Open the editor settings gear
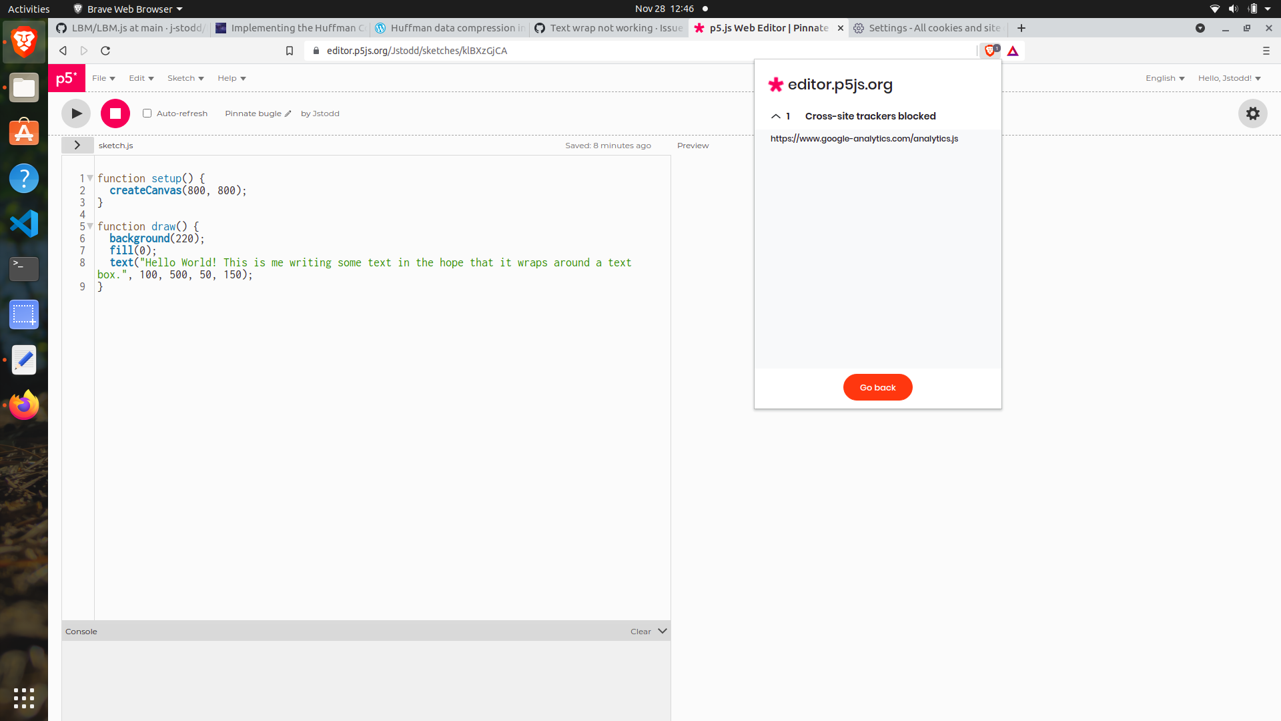The height and width of the screenshot is (721, 1281). [1252, 113]
